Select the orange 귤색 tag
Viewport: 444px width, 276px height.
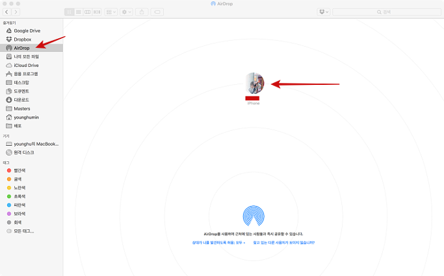tap(31, 179)
